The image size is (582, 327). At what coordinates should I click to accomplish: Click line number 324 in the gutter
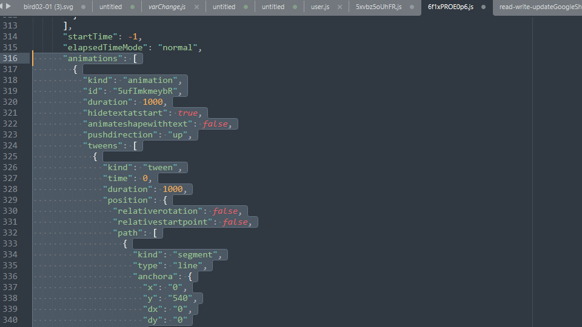[10, 145]
